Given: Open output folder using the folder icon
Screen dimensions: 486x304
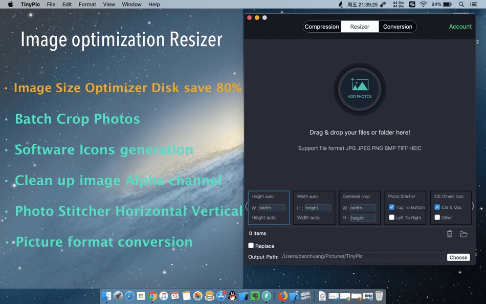Looking at the screenshot, I should (463, 234).
